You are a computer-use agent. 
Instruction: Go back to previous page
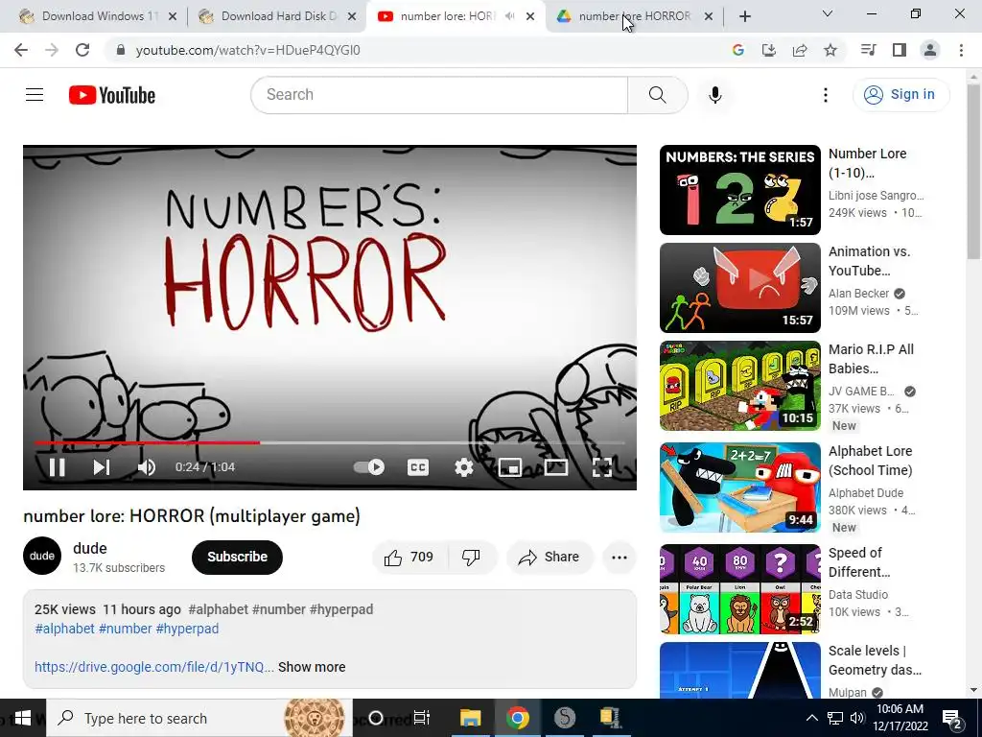pos(21,50)
